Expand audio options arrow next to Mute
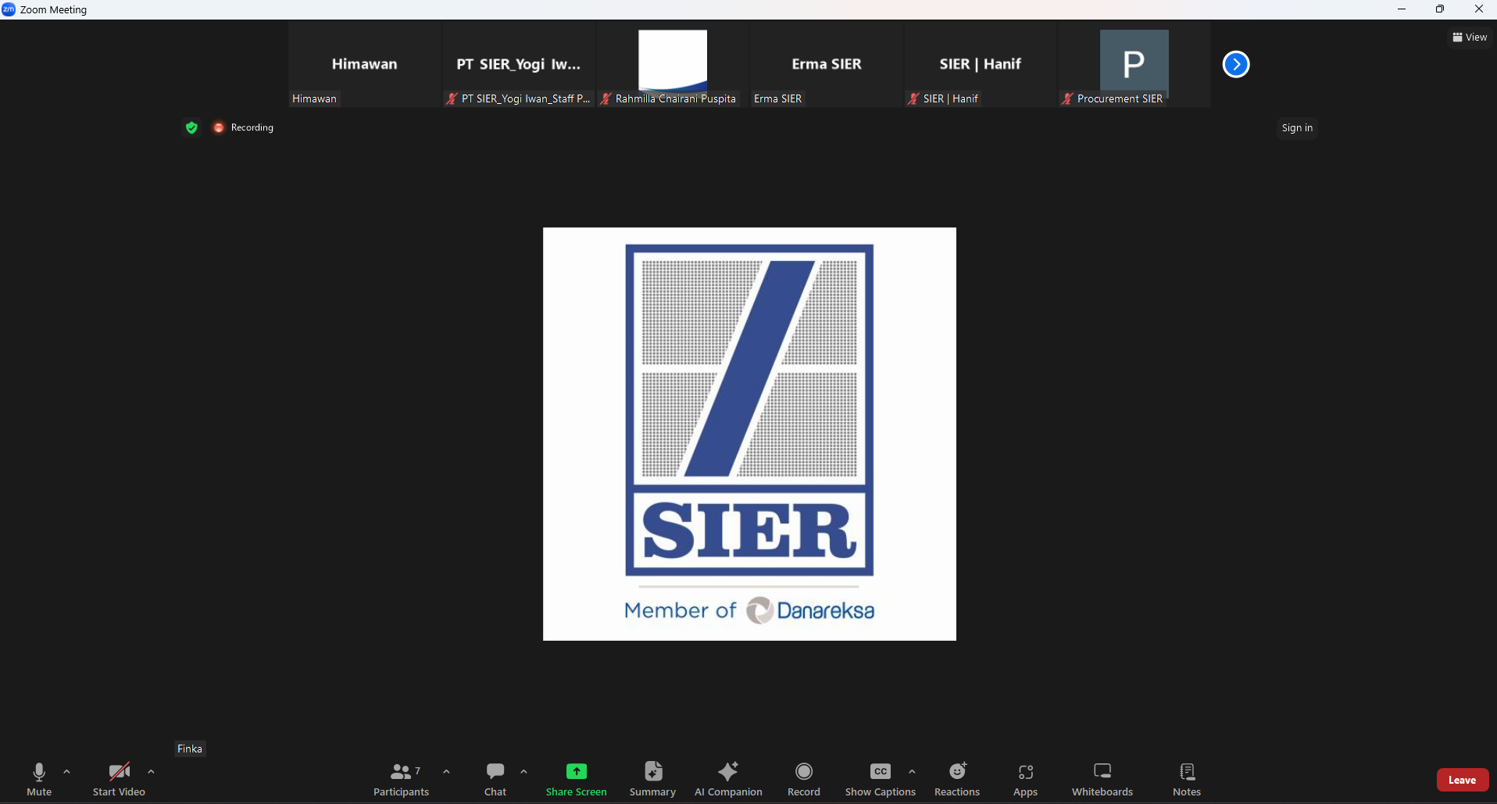Screen dimensions: 1497x804 pos(66,772)
